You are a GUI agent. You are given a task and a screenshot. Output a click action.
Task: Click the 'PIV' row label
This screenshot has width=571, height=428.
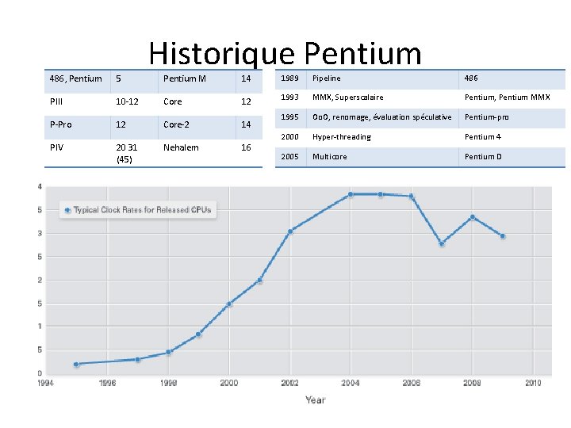click(57, 147)
